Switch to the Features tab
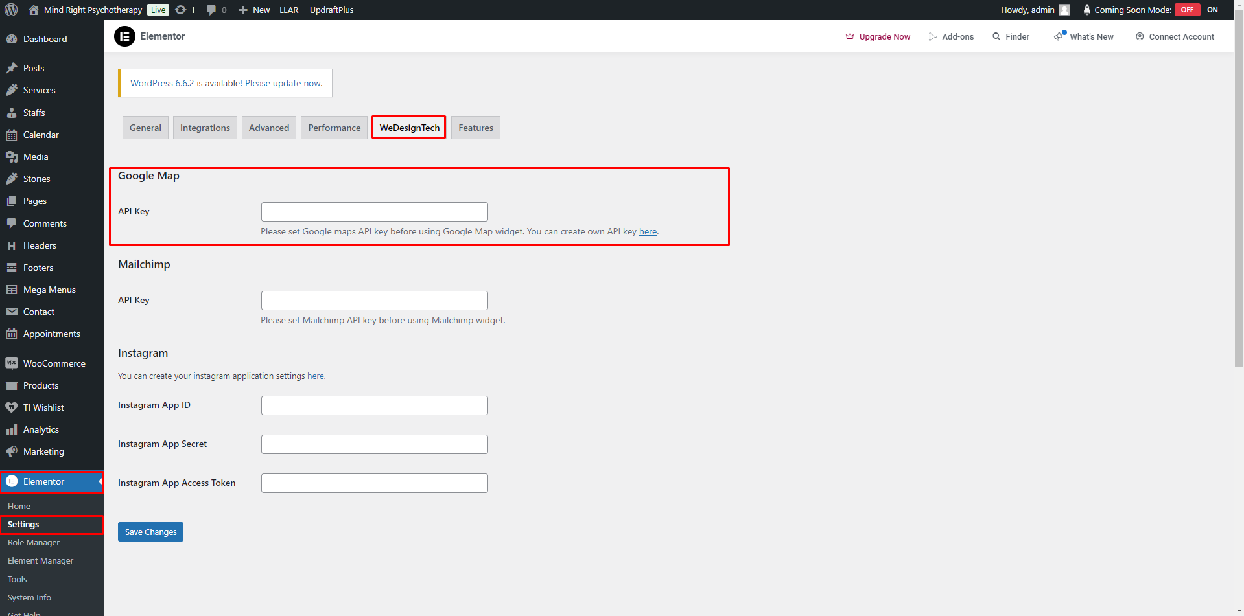 [476, 128]
